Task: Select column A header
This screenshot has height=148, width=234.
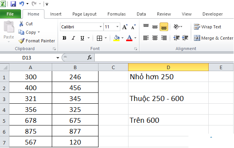Action: click(x=31, y=68)
